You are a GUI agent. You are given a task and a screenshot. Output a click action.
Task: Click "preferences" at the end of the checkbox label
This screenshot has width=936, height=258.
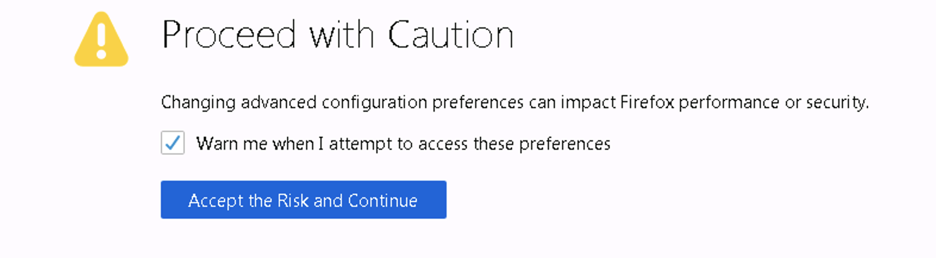click(564, 144)
